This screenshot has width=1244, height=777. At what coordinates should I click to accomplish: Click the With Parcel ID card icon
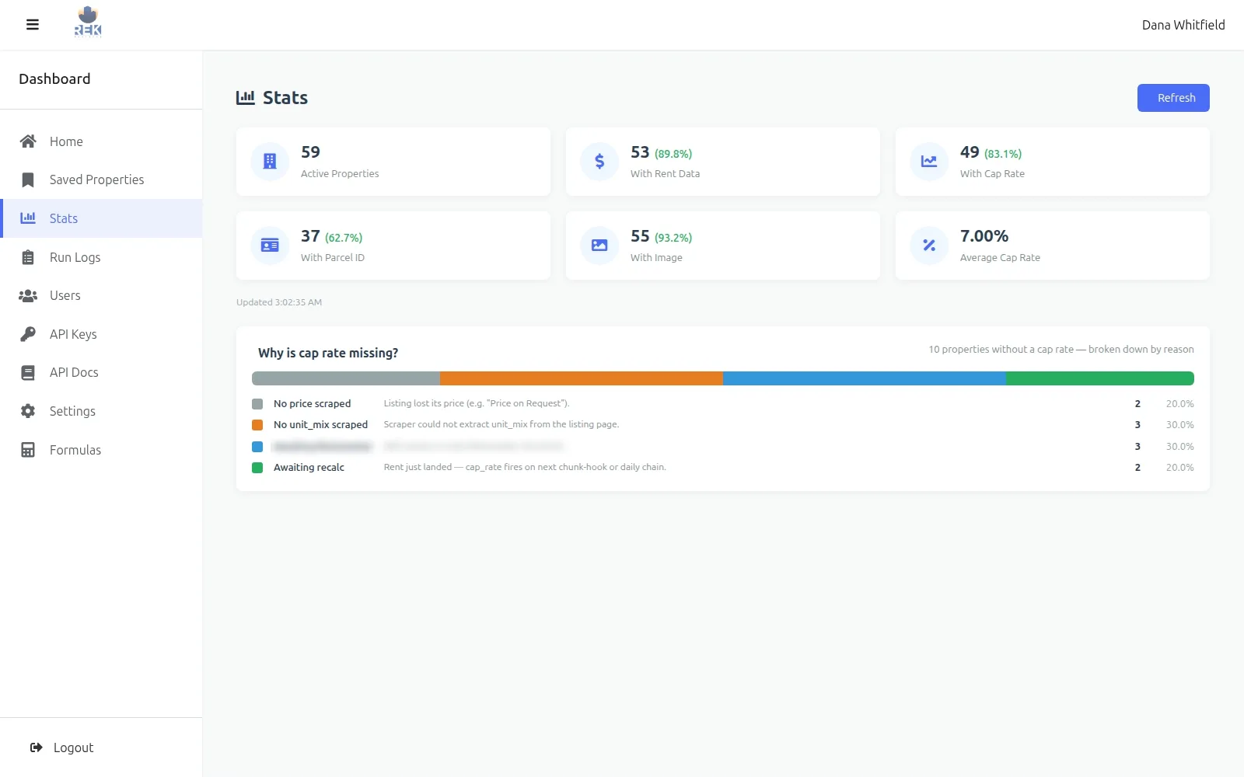270,246
